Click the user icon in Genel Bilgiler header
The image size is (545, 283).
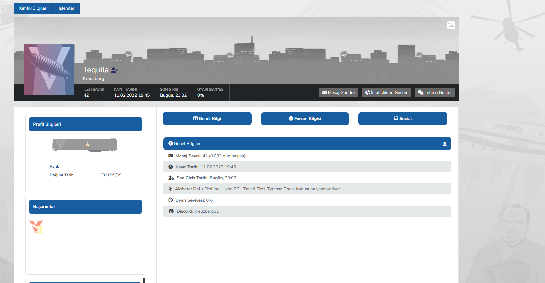[444, 144]
